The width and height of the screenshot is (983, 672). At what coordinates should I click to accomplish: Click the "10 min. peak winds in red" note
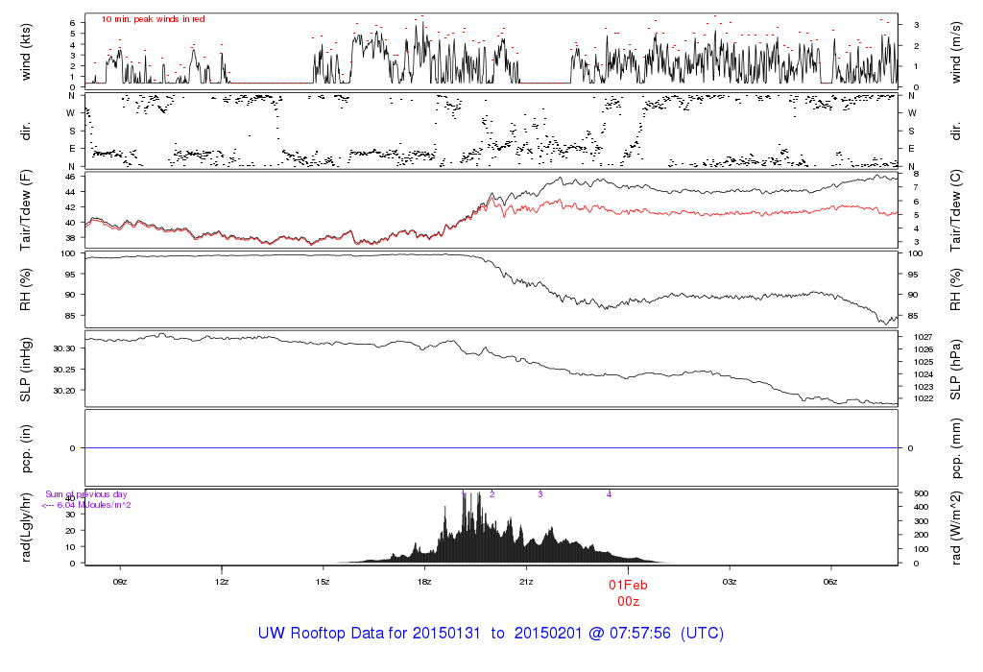153,19
